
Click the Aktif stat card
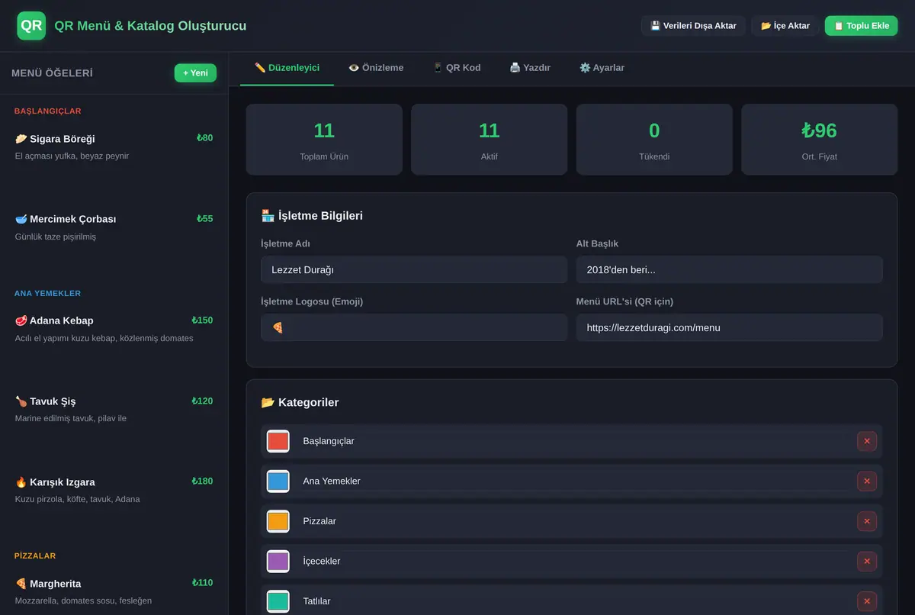(x=490, y=140)
